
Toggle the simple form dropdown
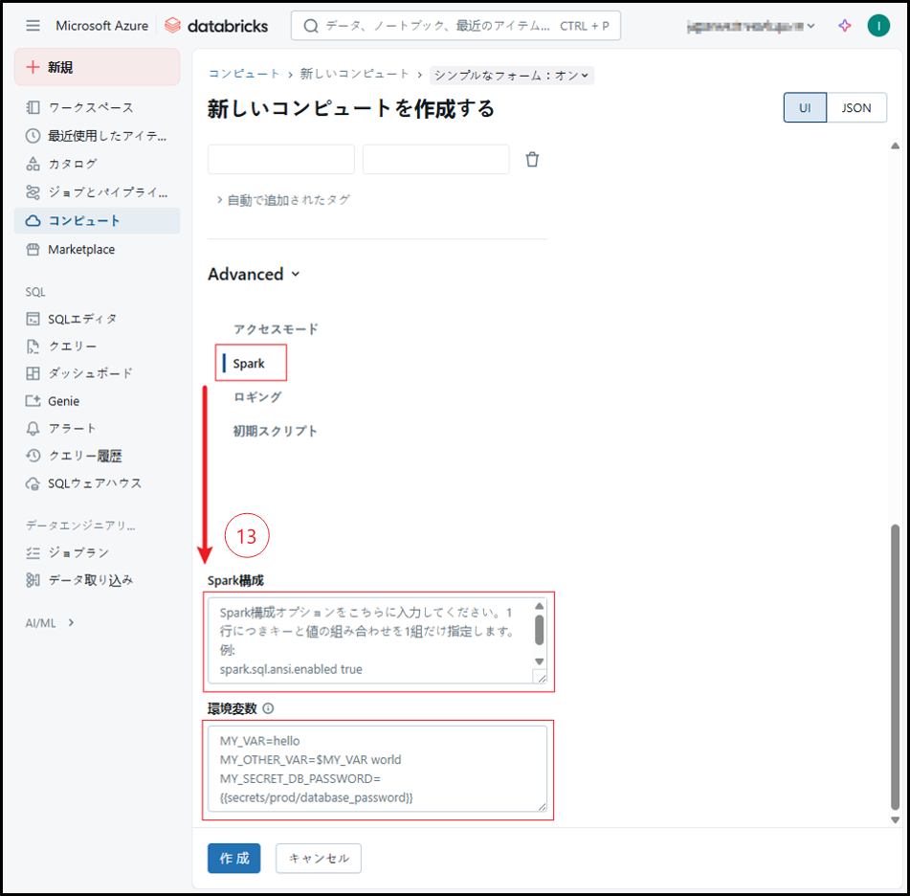click(x=512, y=75)
